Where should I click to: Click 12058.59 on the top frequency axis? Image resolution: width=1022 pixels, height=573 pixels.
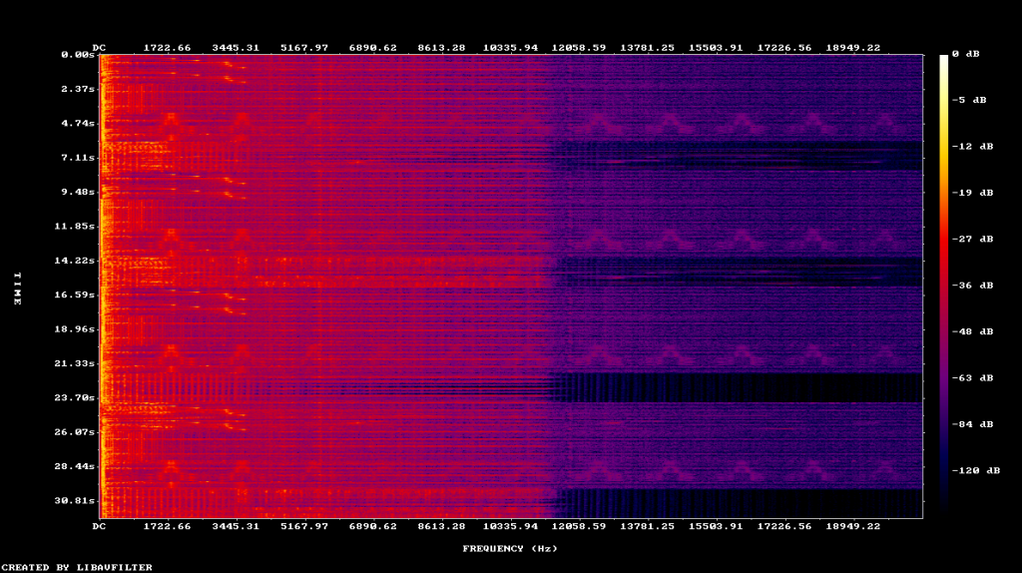tap(579, 48)
